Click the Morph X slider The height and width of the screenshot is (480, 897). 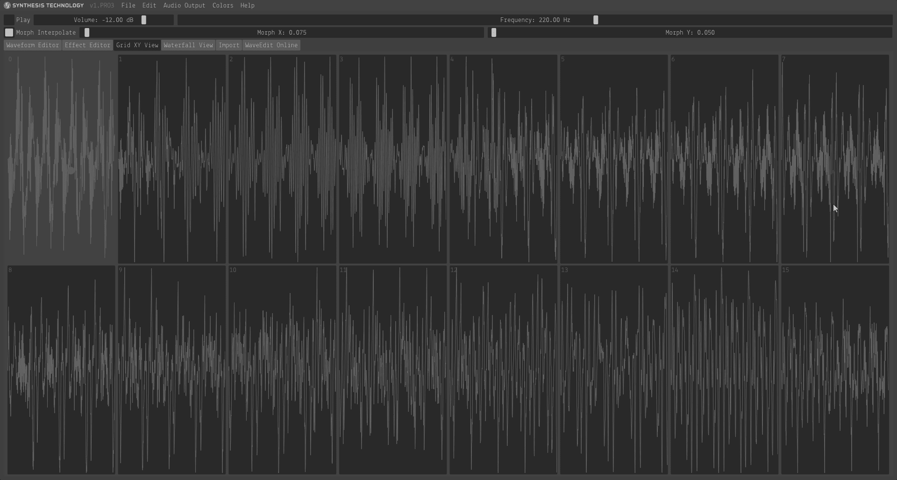coord(282,33)
